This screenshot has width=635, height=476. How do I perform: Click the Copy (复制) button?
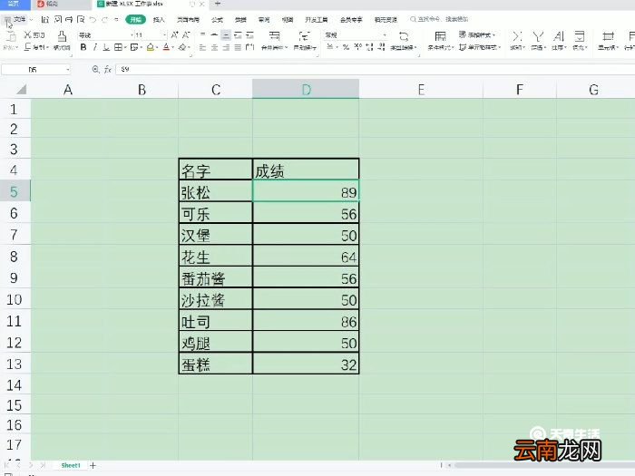click(x=35, y=47)
